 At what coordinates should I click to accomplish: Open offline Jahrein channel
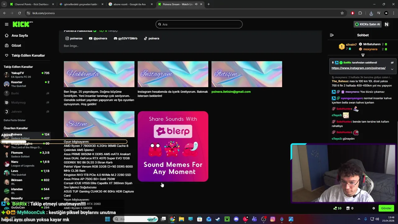(x=27, y=112)
